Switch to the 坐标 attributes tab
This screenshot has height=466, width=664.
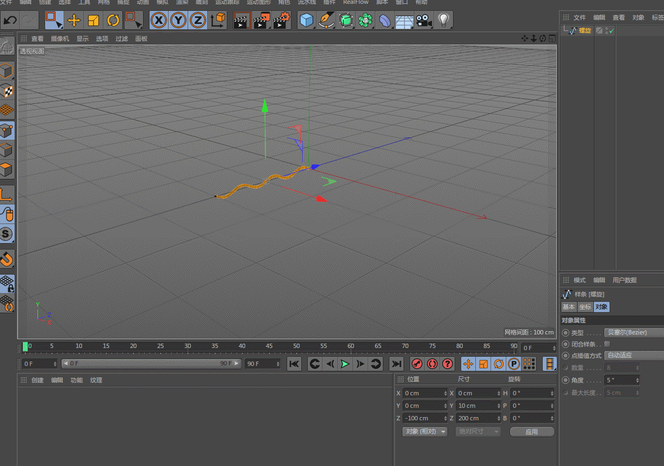585,307
